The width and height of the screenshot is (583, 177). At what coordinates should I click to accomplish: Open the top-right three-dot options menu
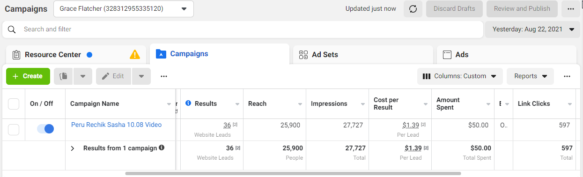pyautogui.click(x=570, y=9)
